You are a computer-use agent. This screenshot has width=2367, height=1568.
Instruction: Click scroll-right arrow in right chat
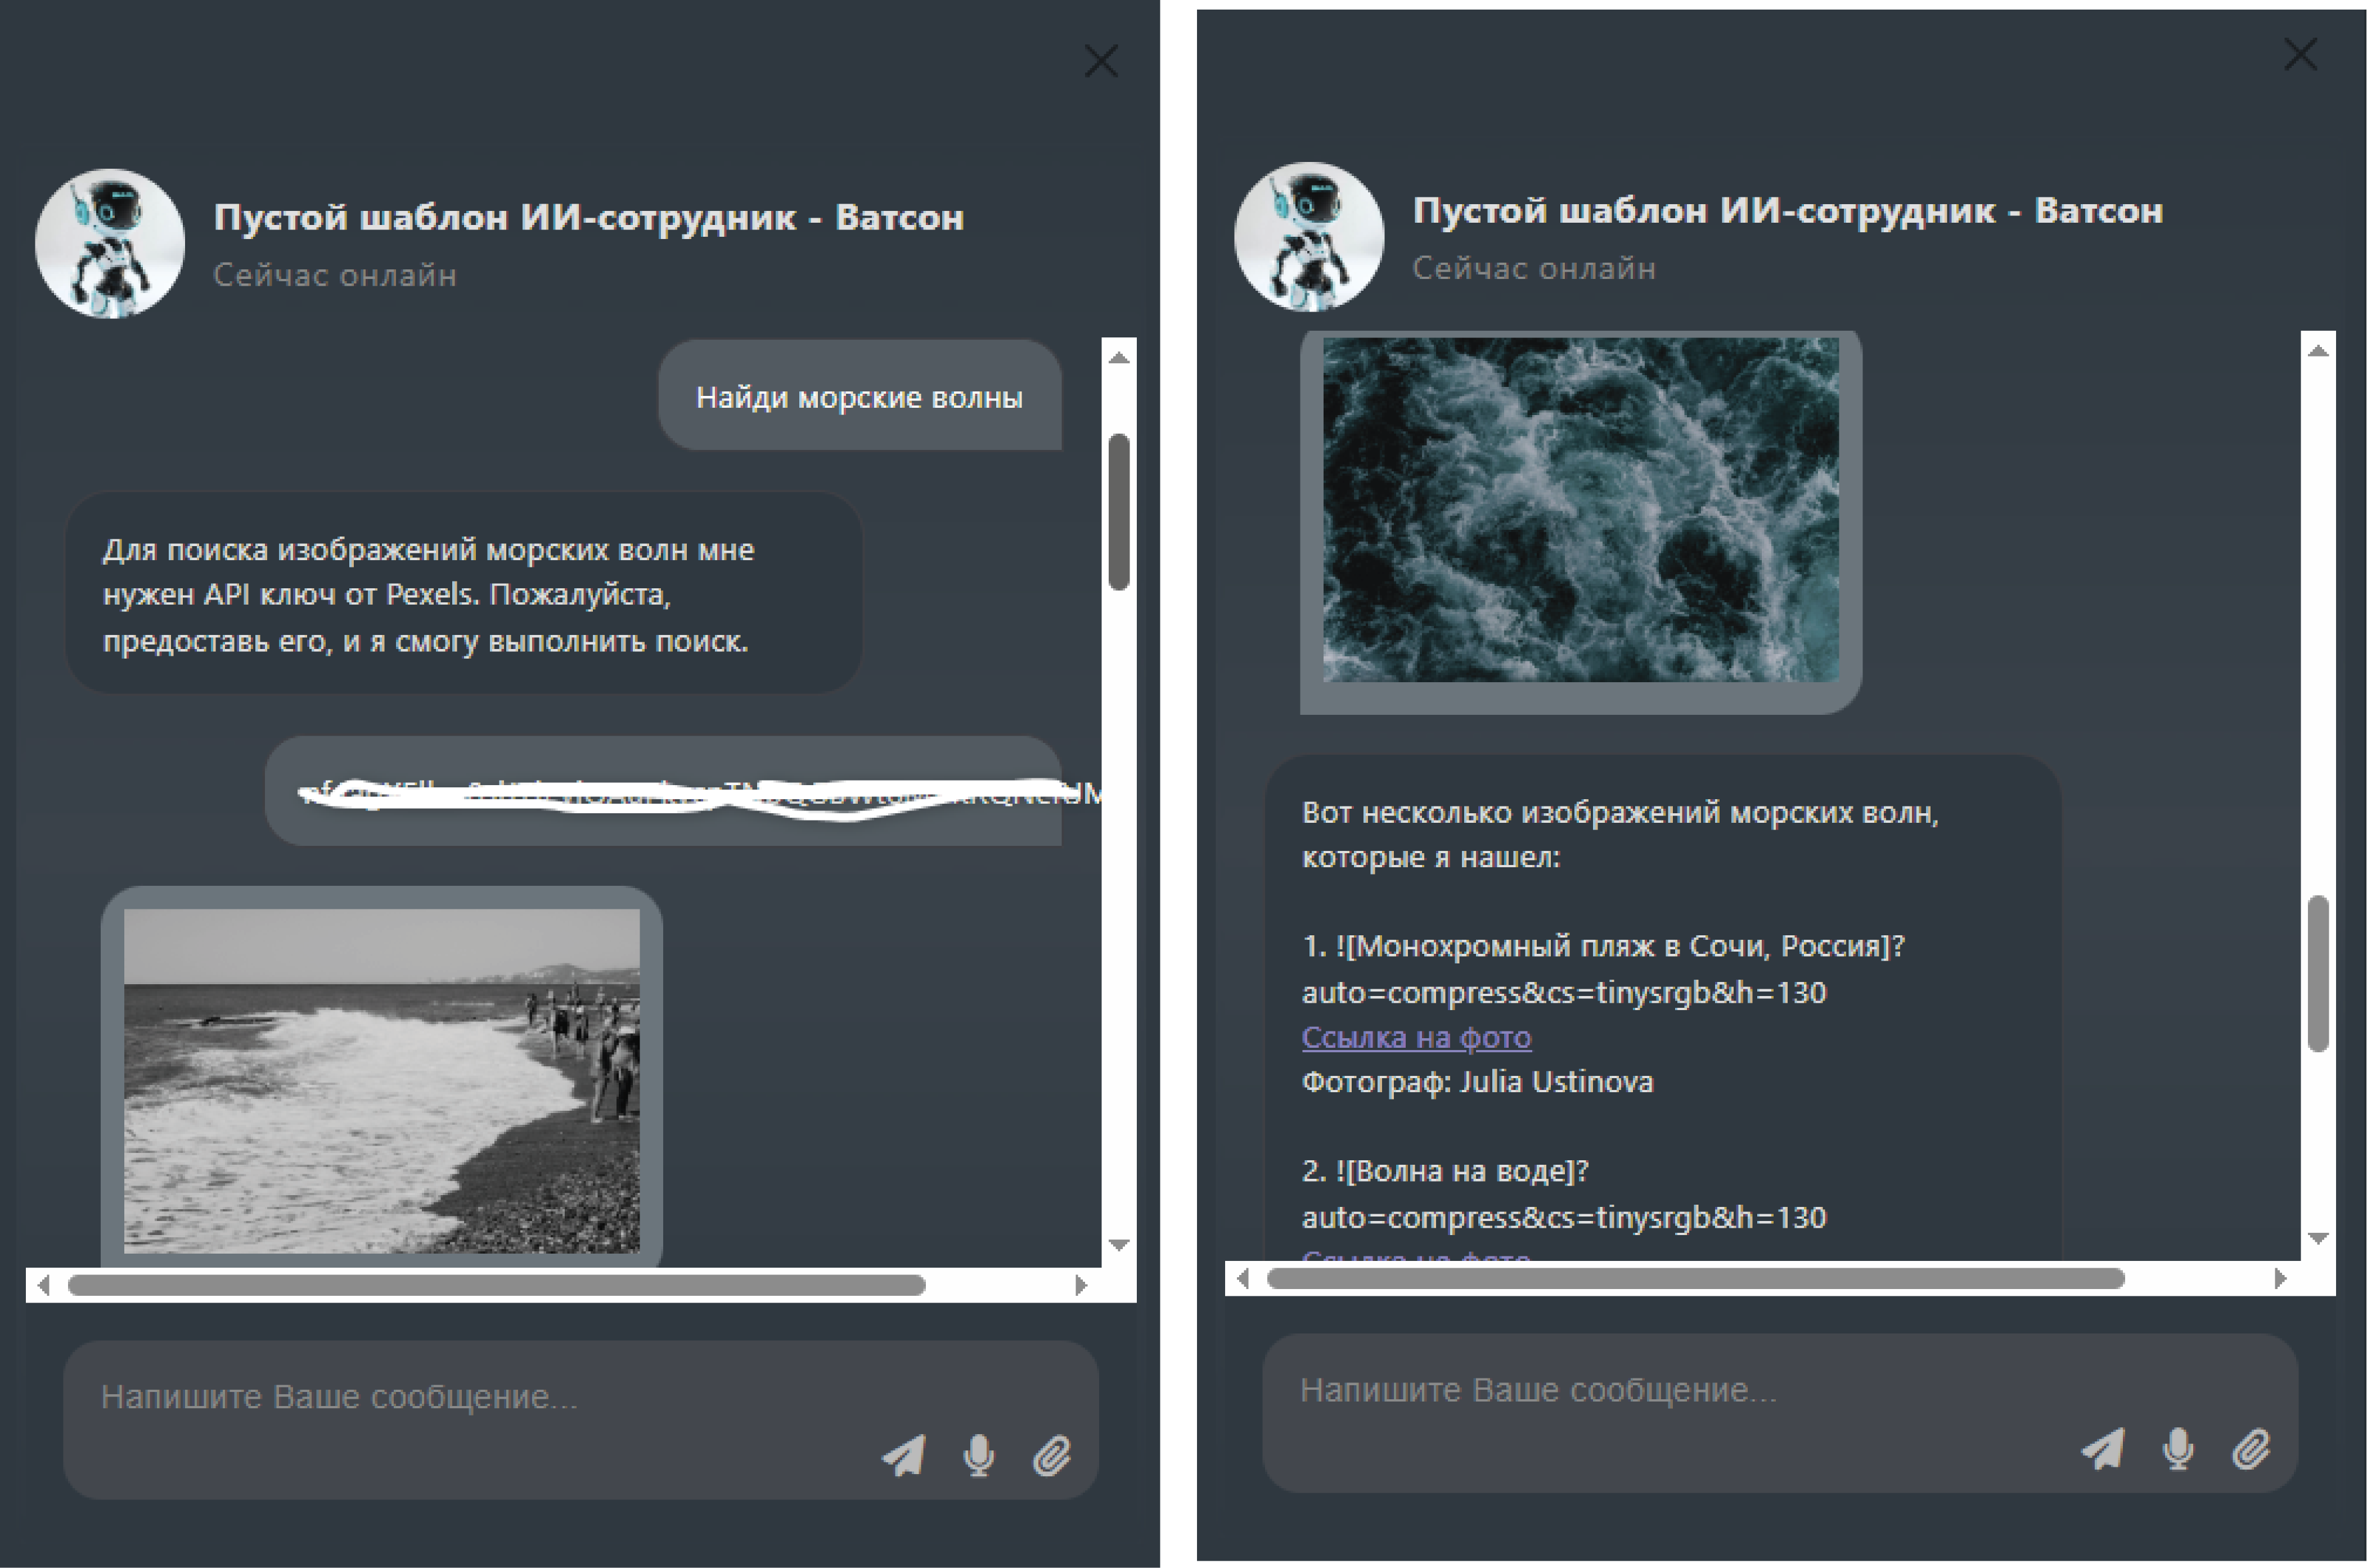2281,1278
